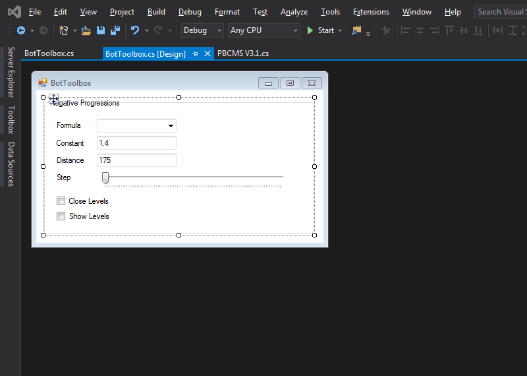Screen dimensions: 527x376
Task: Navigate backward with the blue arrow
Action: 21,30
